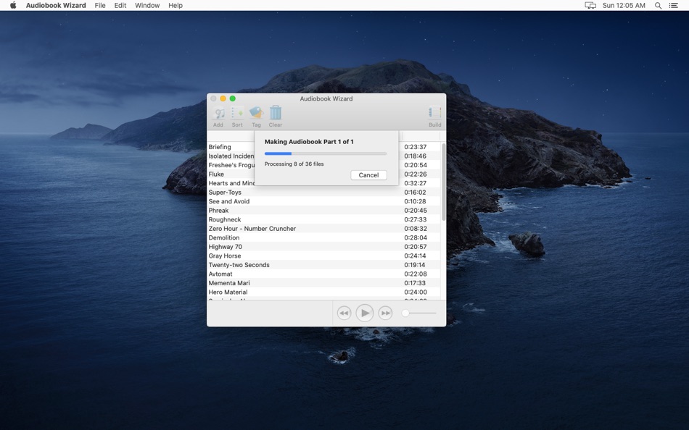Open Spotlight search in menu bar
Viewport: 689px width, 430px height.
[659, 5]
